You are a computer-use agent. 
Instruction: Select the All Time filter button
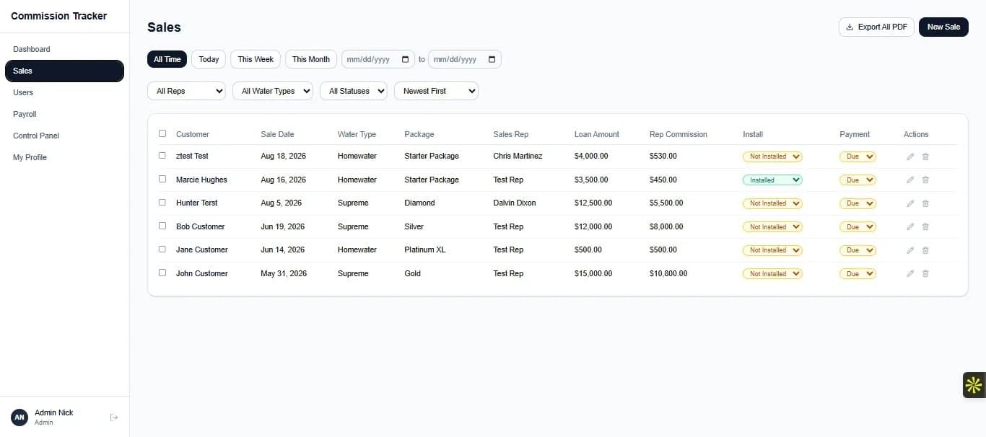[167, 59]
